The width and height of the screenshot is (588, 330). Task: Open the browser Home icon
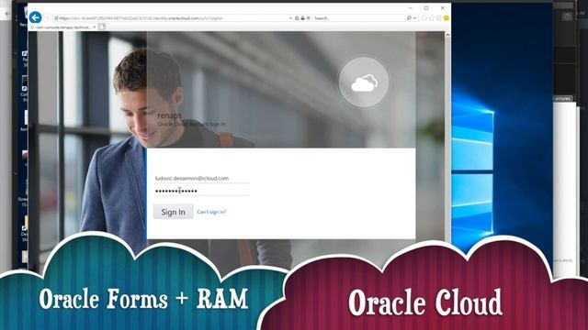point(424,18)
